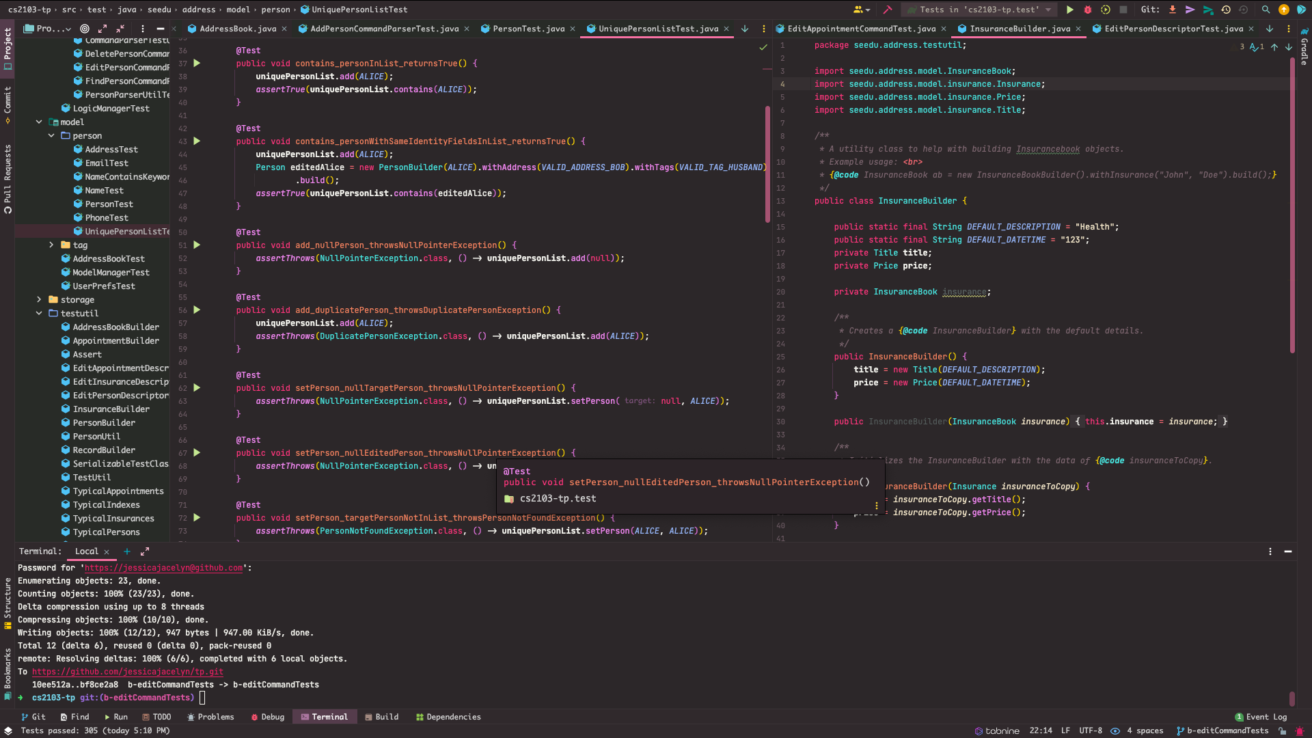The image size is (1312, 738).
Task: Click the Git Update Project arrow icon
Action: tap(1173, 10)
